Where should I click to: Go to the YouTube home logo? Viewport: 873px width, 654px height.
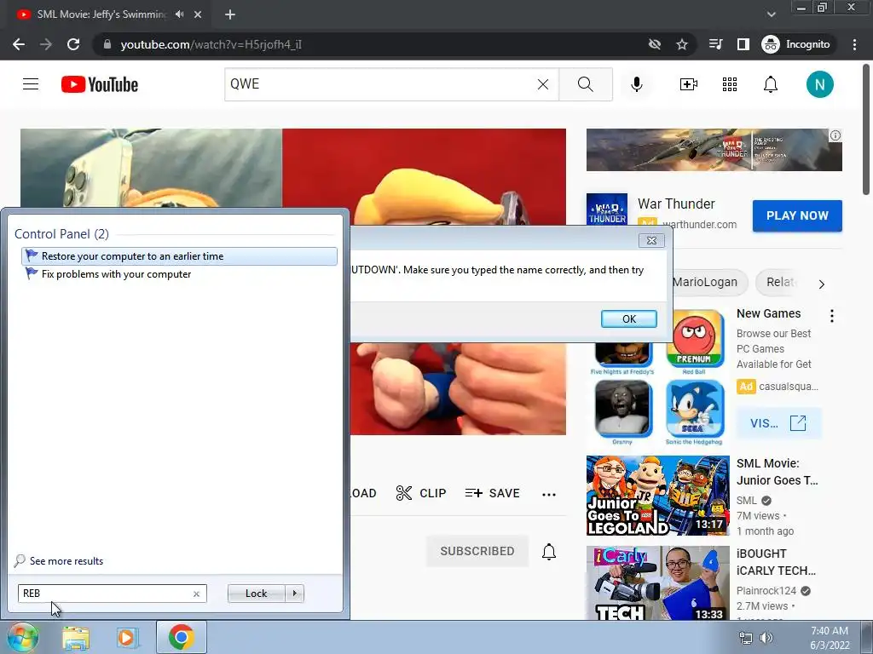100,84
